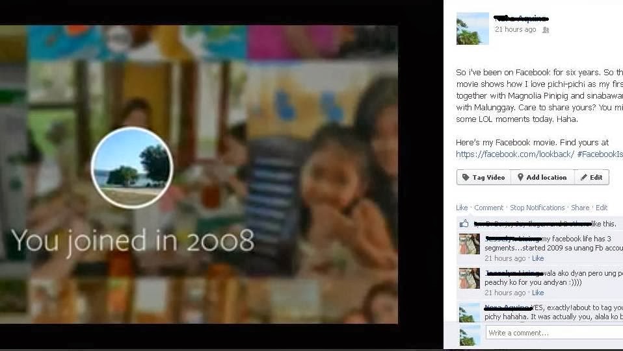Click the Write a comment field
This screenshot has height=351, width=623.
point(554,333)
